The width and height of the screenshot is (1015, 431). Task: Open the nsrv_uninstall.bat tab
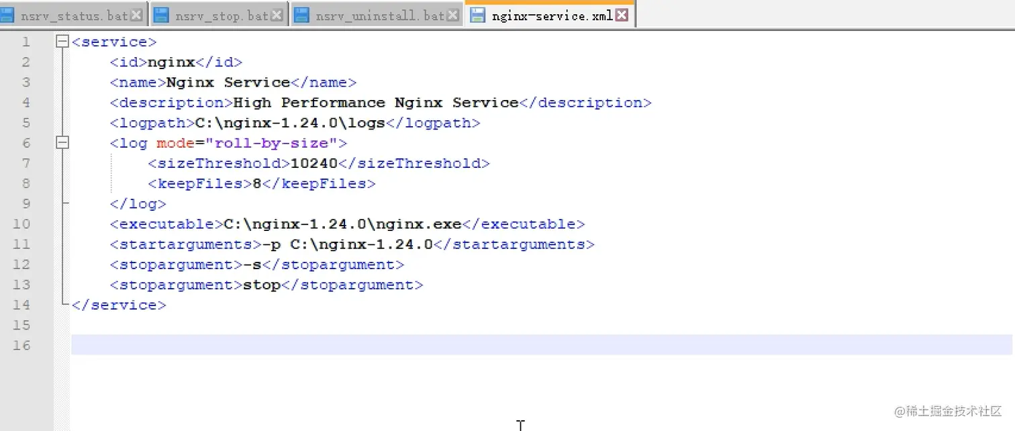coord(378,15)
